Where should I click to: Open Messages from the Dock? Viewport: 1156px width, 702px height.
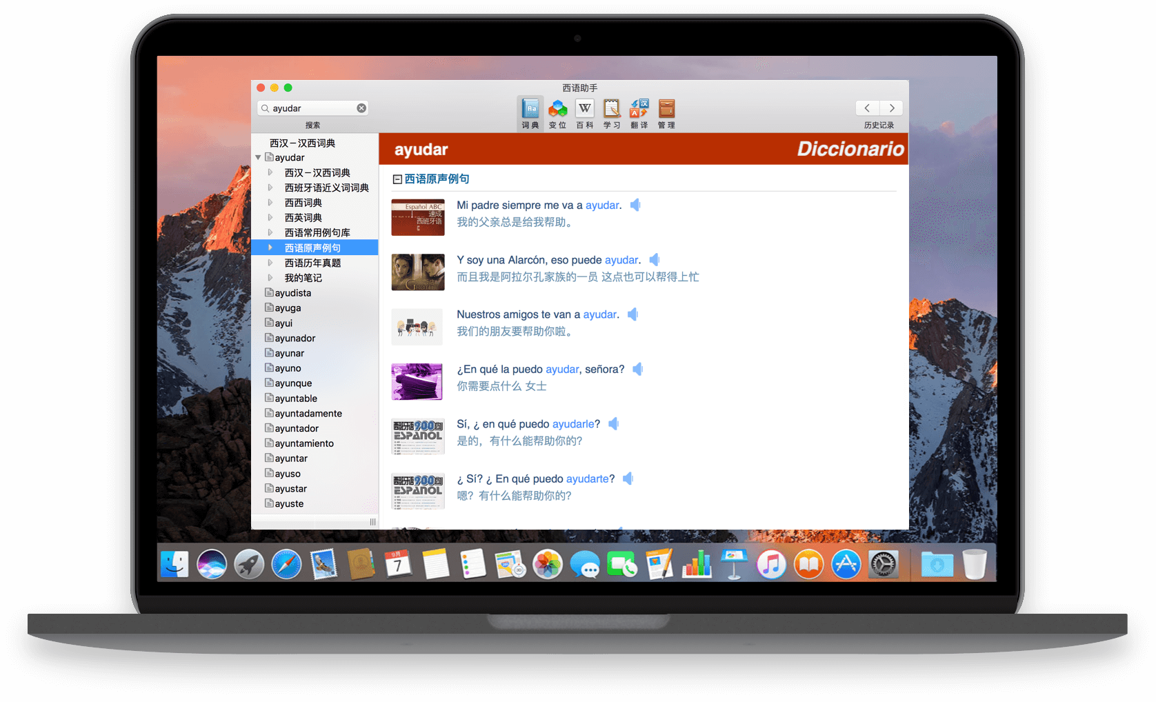point(585,564)
